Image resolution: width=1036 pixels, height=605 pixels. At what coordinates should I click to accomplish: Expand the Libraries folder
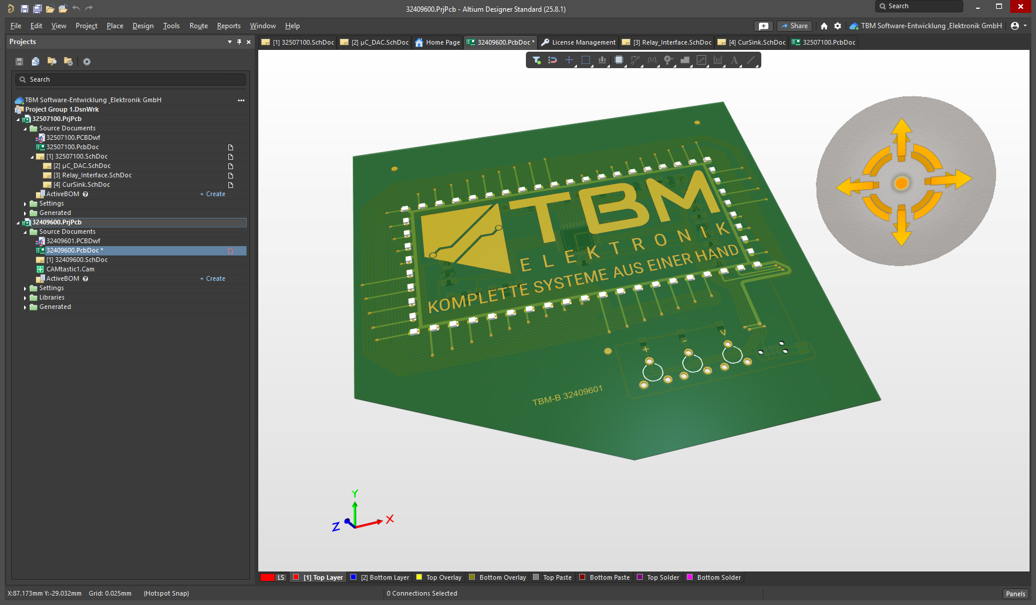(x=25, y=298)
